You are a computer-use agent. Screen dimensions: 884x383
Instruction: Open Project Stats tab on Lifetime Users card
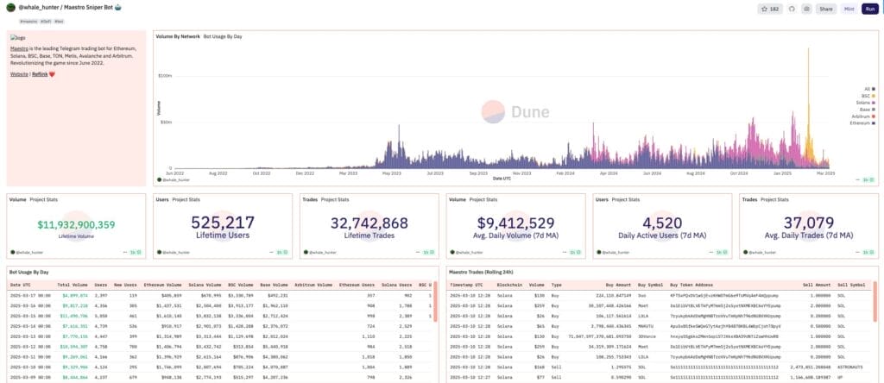point(186,199)
